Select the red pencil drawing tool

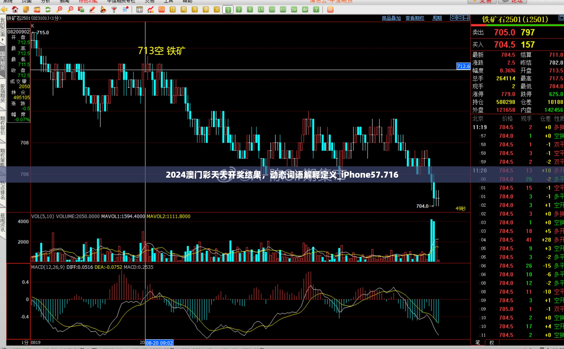pyautogui.click(x=92, y=10)
